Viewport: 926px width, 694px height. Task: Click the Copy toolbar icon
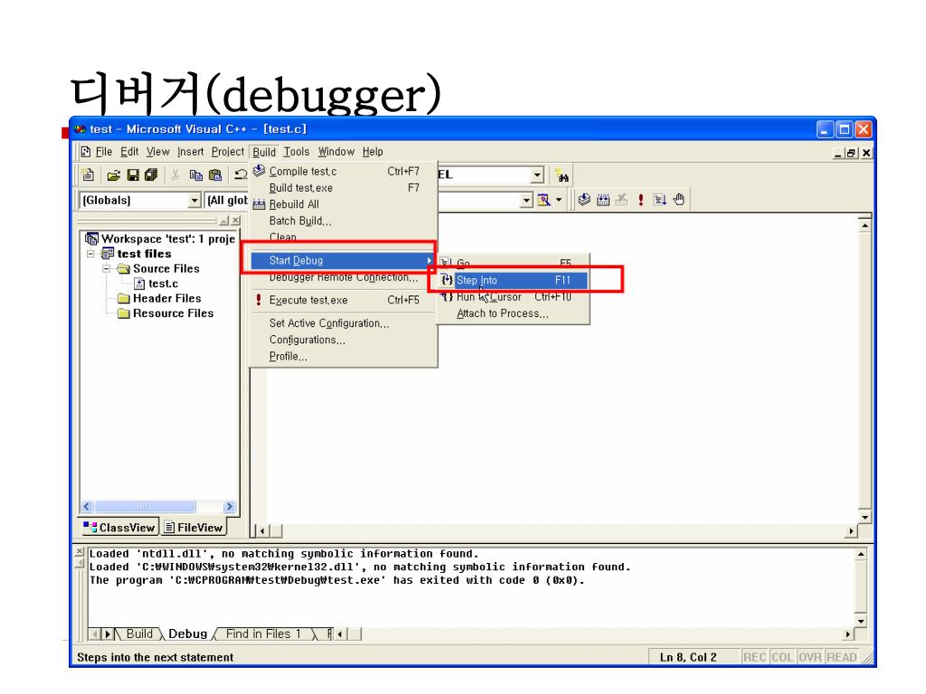coord(195,174)
